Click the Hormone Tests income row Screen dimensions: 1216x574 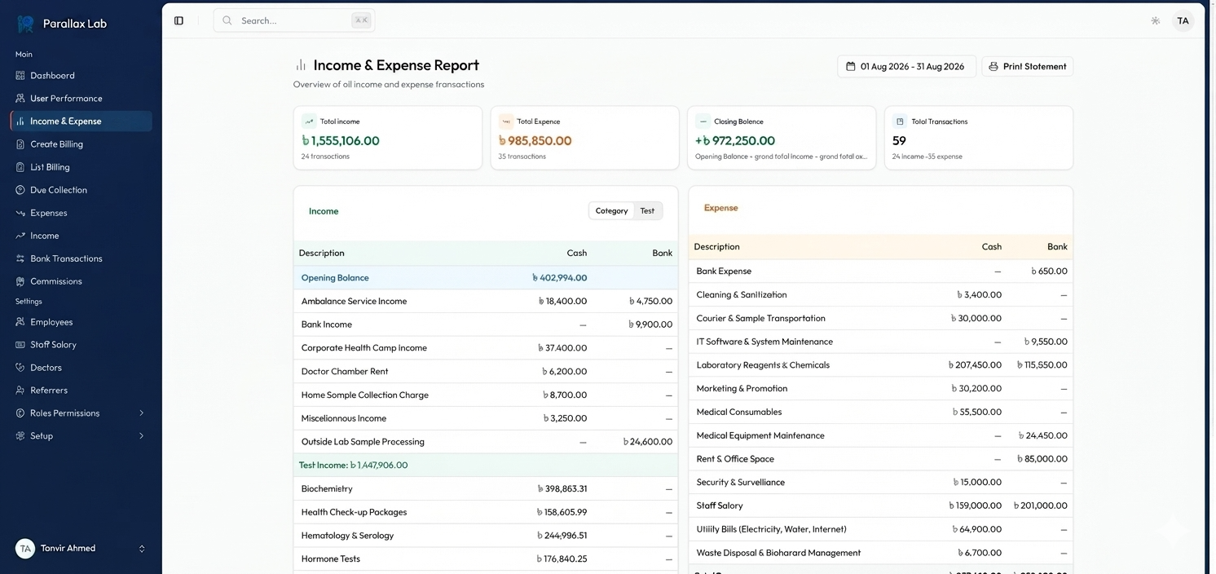[x=486, y=559]
